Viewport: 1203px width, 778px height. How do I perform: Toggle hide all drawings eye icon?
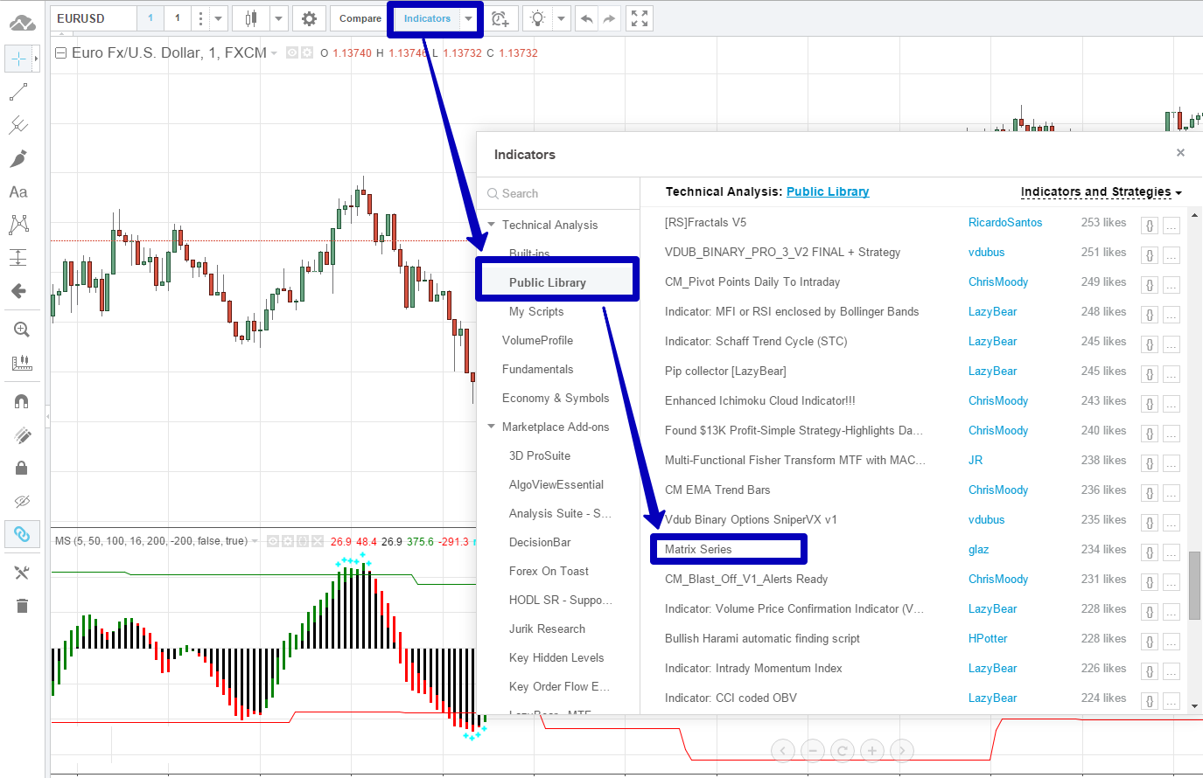[x=22, y=501]
